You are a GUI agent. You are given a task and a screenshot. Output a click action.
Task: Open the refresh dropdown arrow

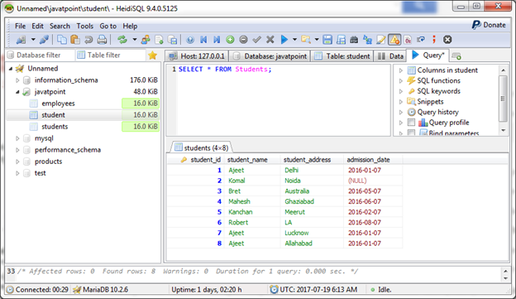coord(135,40)
